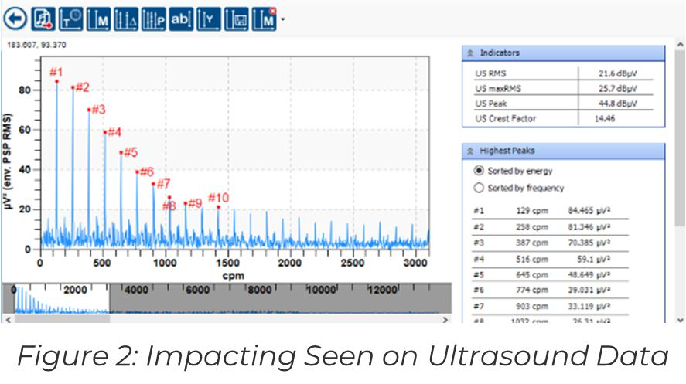Click the right arrow of horizontal scrollbar
Image resolution: width=686 pixels, height=384 pixels.
tap(445, 320)
